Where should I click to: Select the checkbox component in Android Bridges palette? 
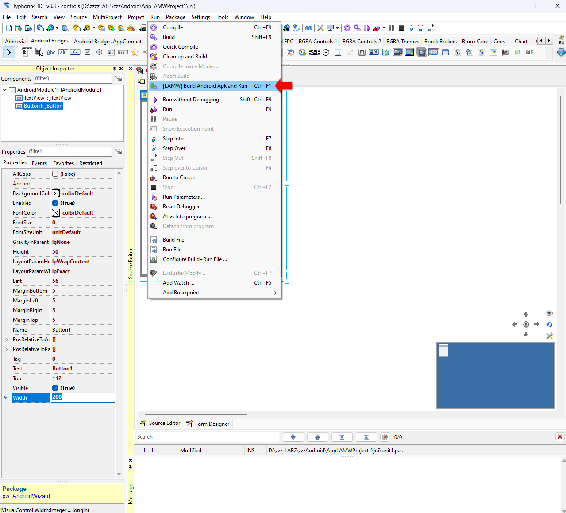(x=87, y=52)
